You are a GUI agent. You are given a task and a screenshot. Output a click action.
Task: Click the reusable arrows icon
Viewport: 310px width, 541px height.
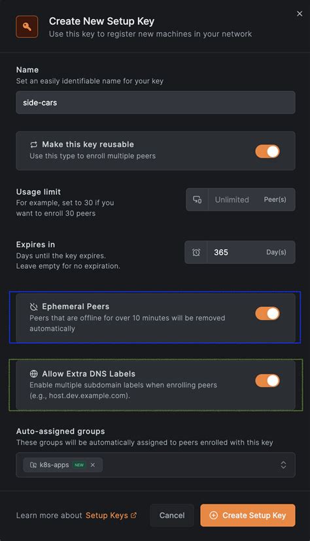coord(33,144)
